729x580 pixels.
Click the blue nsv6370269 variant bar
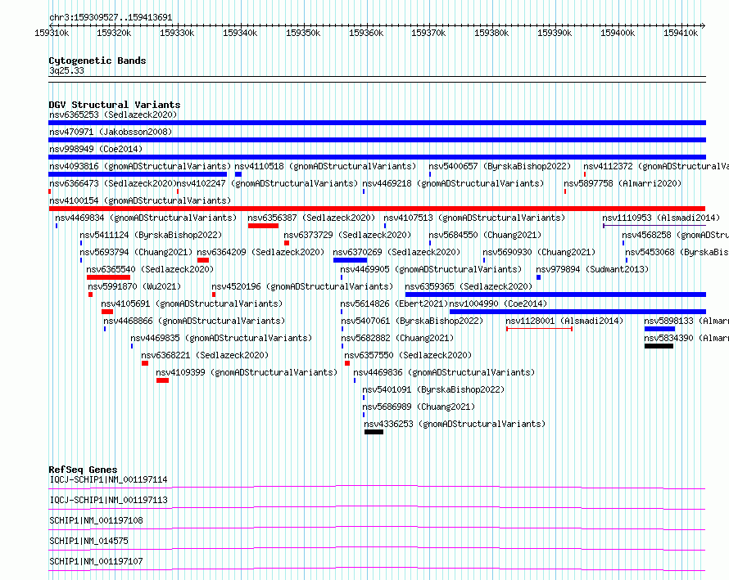350,260
